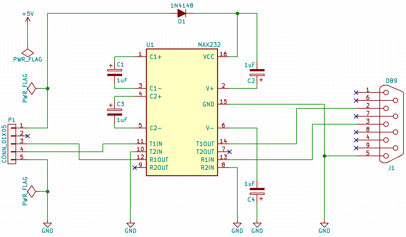Click the J1 reference label
The width and height of the screenshot is (406, 237).
coord(391,168)
